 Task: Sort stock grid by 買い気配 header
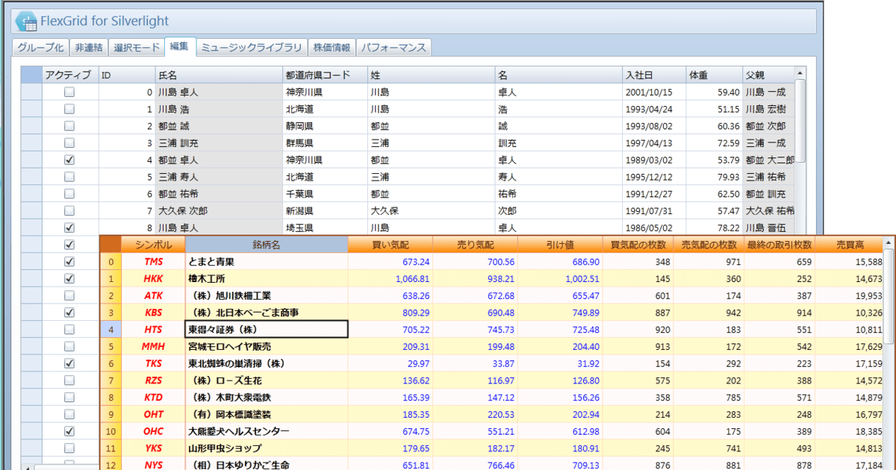tap(390, 245)
